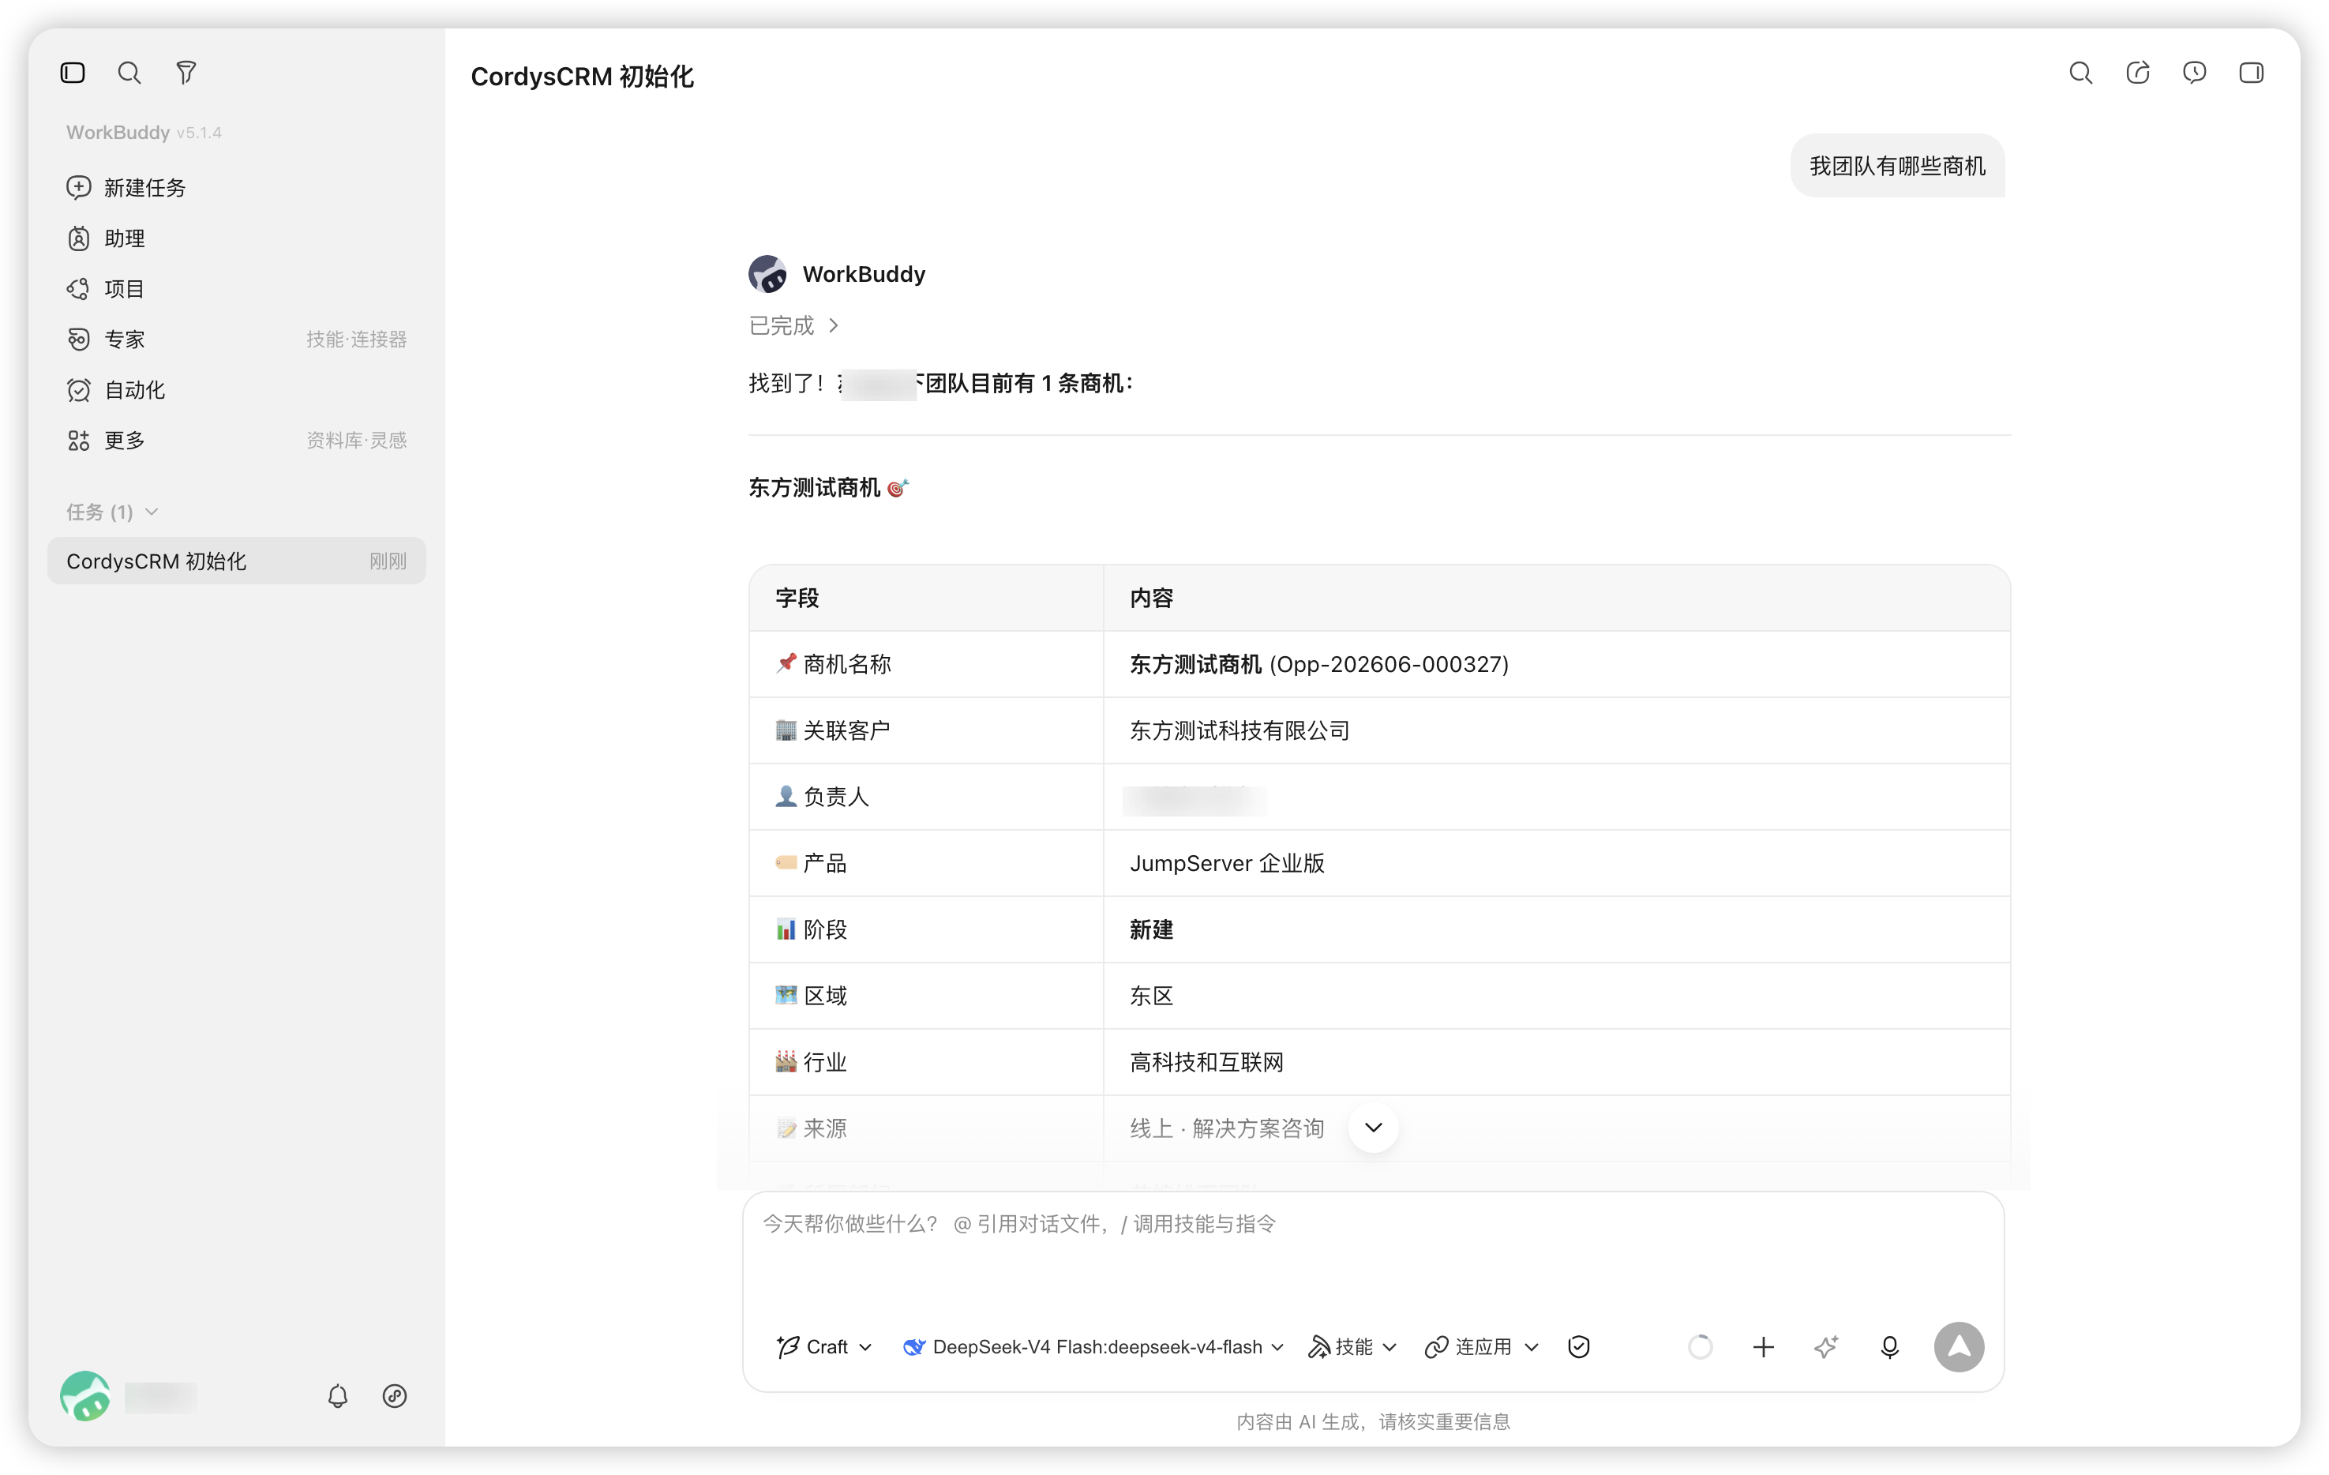The width and height of the screenshot is (2329, 1475).
Task: Click the 商机名称 field label
Action: click(x=846, y=665)
